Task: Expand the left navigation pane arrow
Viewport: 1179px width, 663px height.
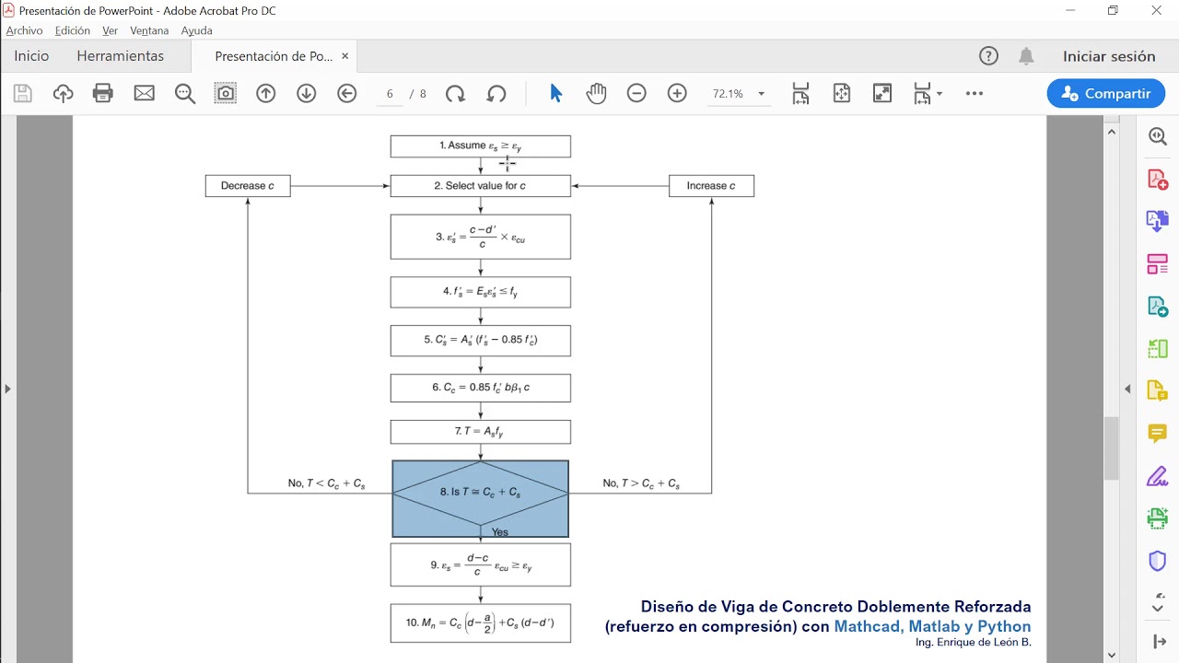Action: point(7,389)
